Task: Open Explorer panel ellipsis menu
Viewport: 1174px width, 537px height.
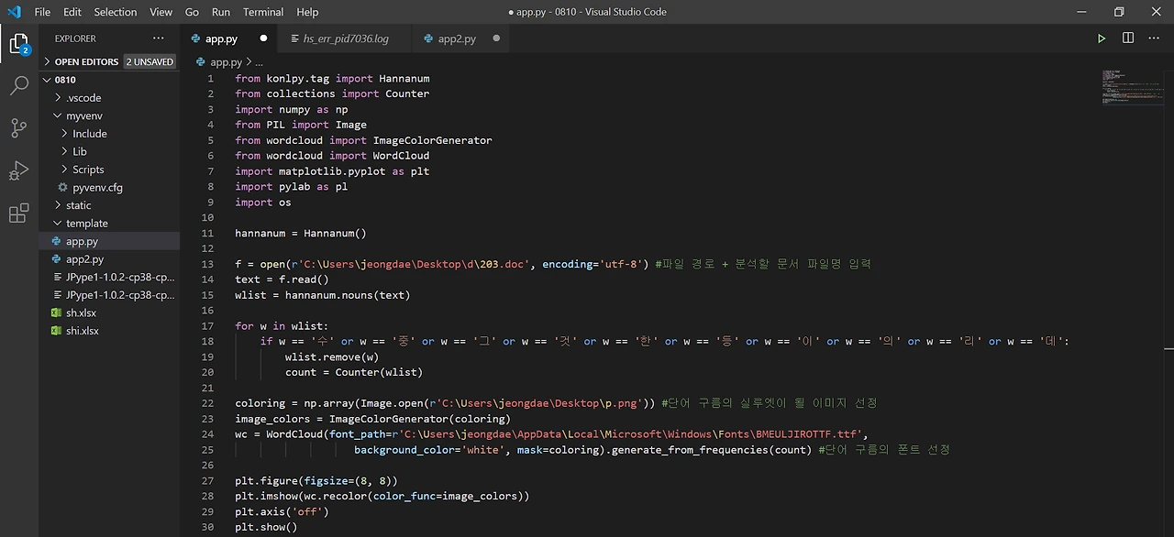Action: (159, 38)
